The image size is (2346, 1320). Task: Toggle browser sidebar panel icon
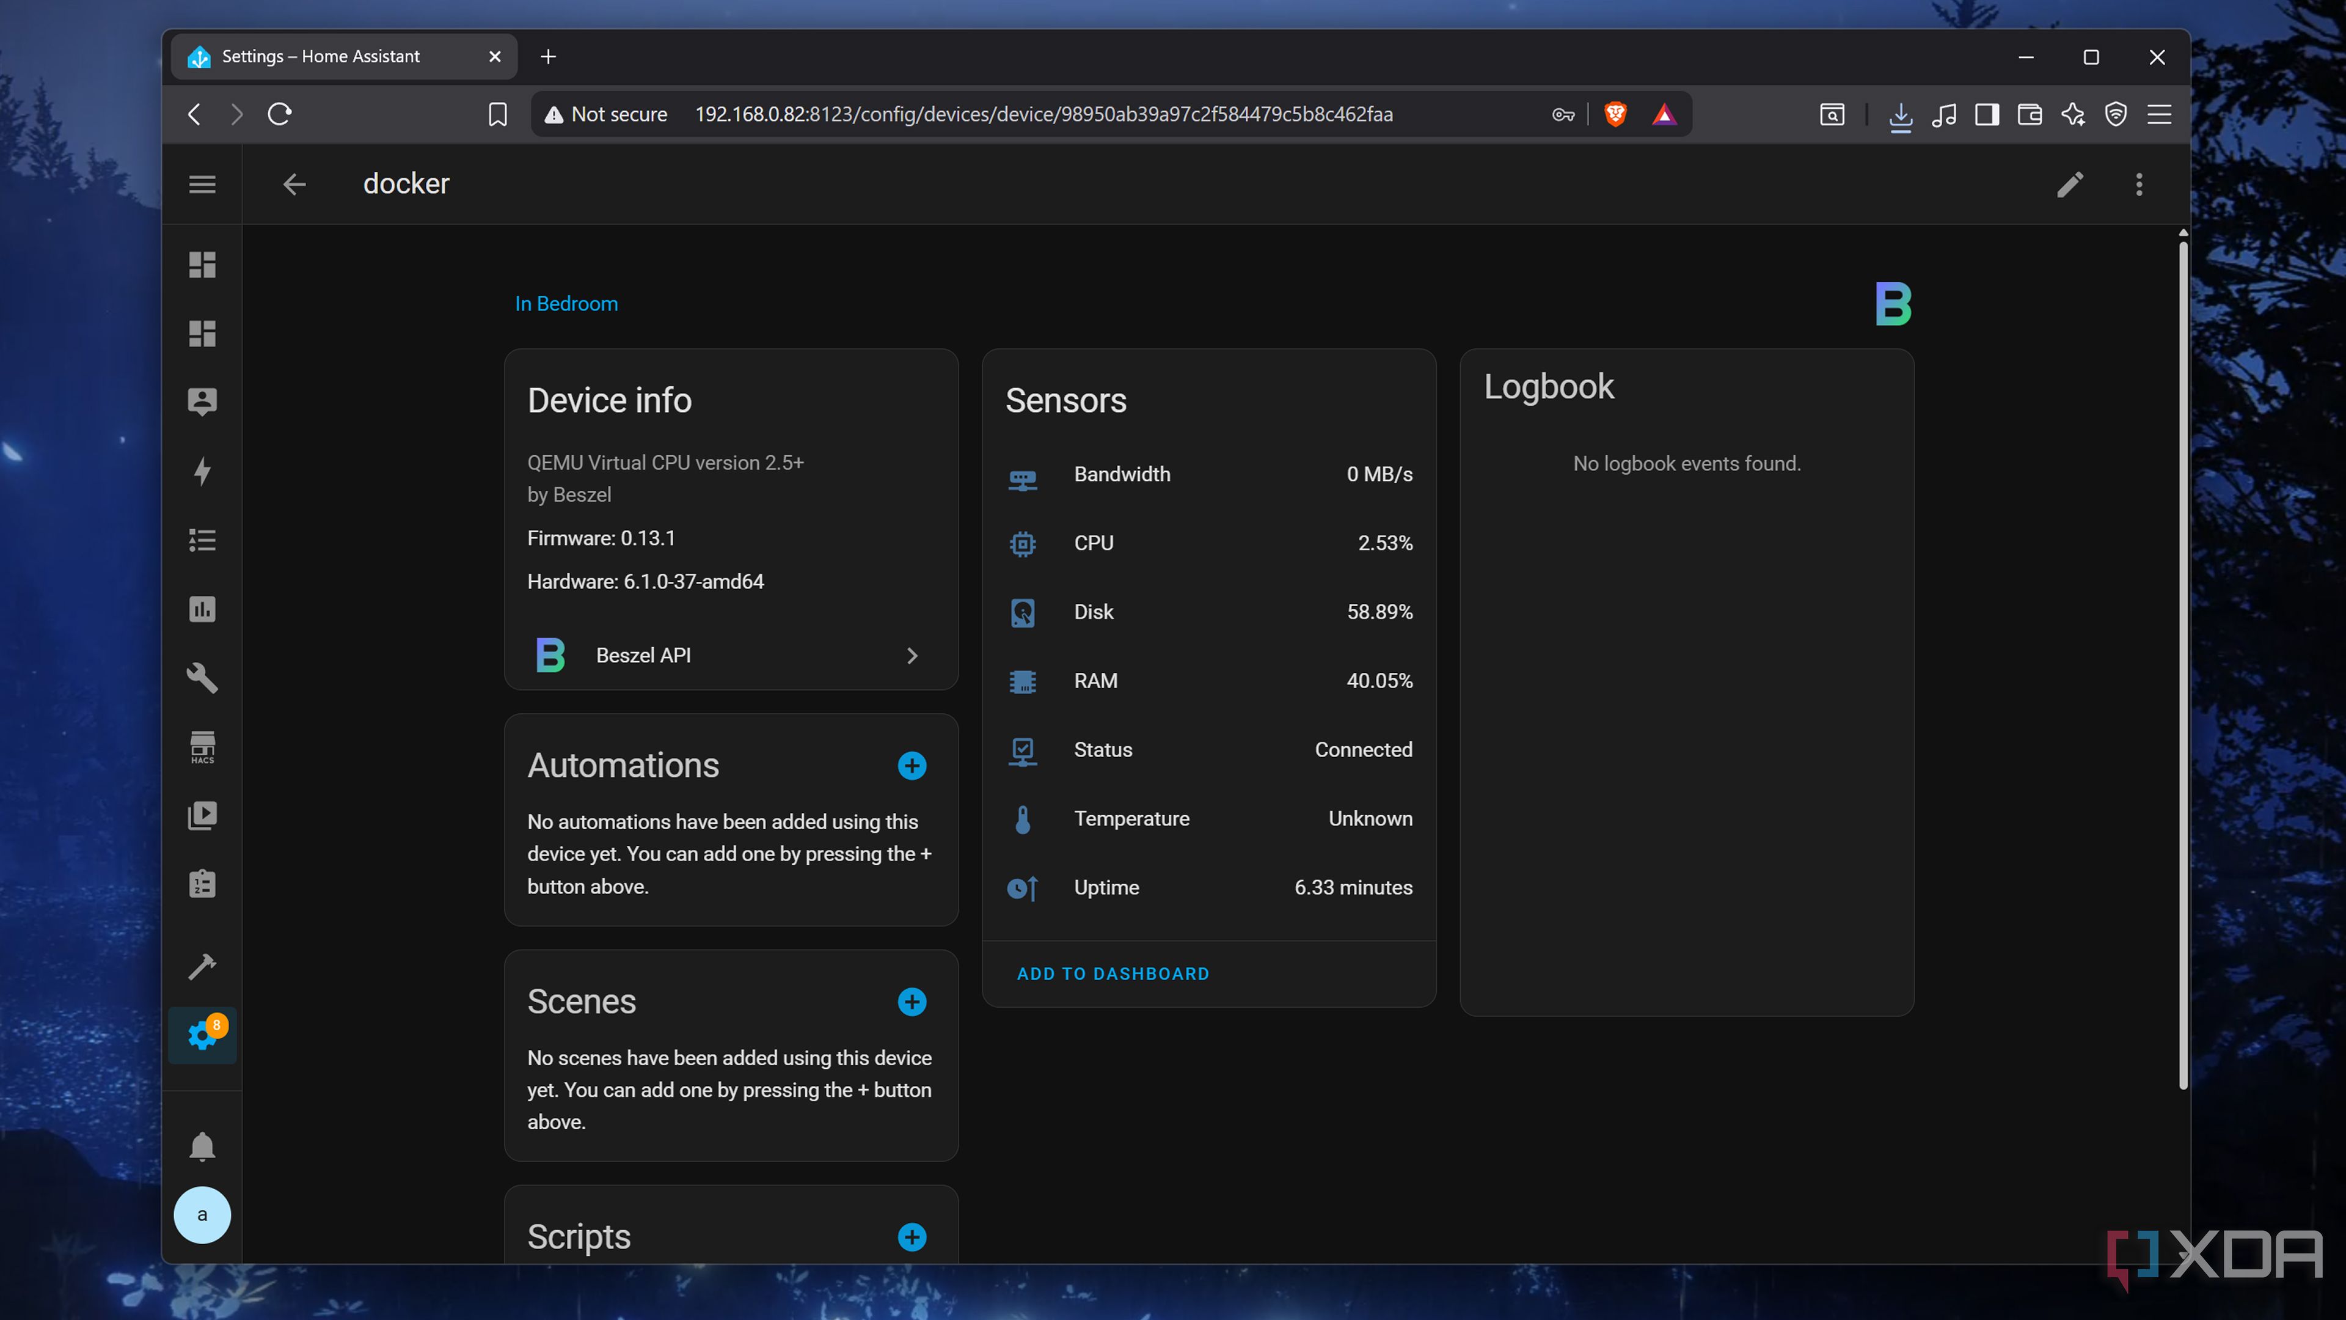pos(1986,114)
